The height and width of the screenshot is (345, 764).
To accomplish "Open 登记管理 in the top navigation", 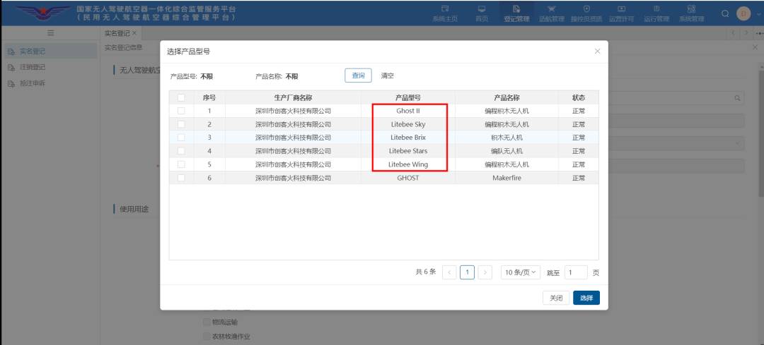I will [516, 13].
